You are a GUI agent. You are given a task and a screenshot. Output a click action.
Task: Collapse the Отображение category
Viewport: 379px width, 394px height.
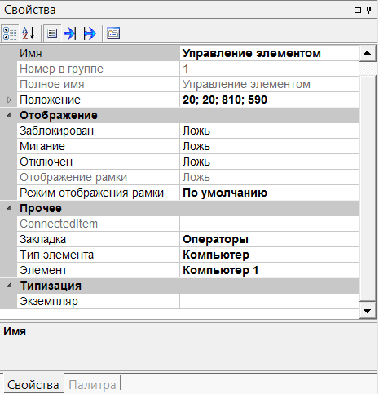[9, 115]
